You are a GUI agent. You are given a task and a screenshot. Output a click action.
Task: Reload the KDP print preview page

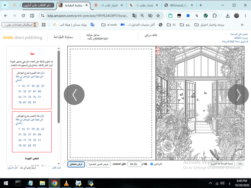(23, 16)
